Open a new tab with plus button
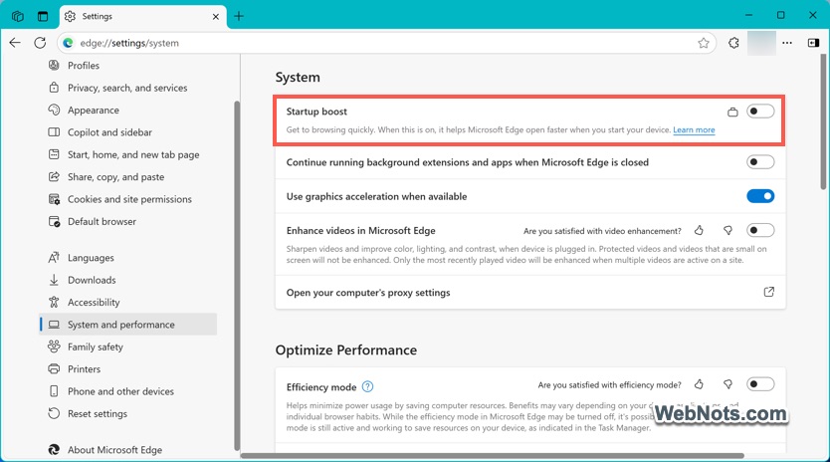Screen dimensions: 830x462 (x=239, y=16)
